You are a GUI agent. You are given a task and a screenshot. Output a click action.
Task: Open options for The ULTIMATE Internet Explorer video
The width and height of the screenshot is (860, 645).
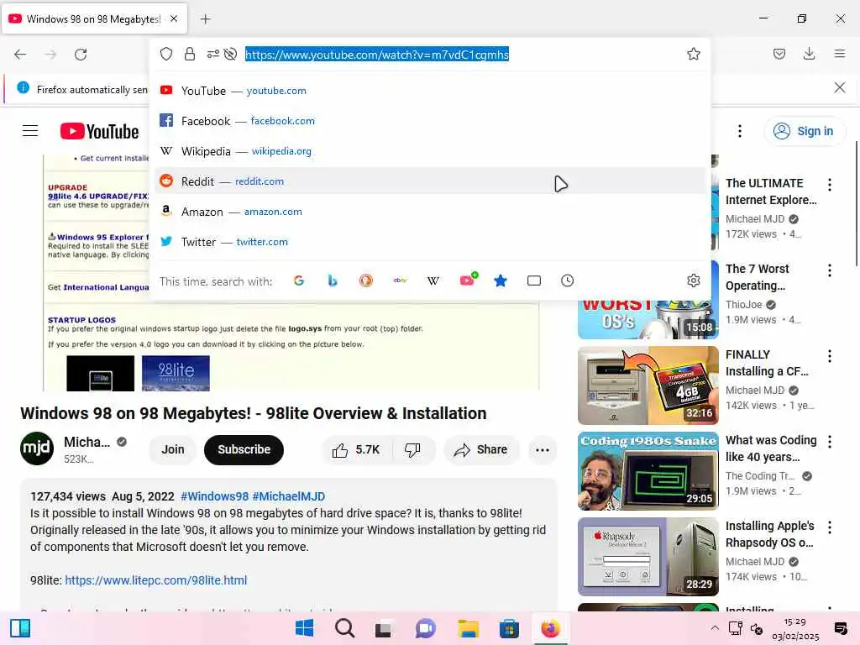coord(829,185)
